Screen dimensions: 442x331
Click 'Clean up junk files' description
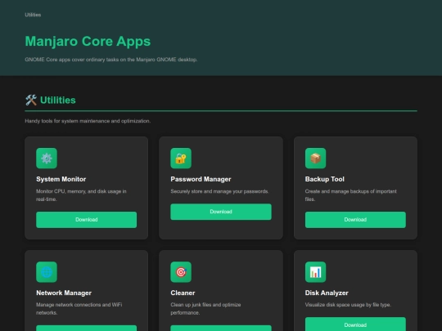click(205, 308)
